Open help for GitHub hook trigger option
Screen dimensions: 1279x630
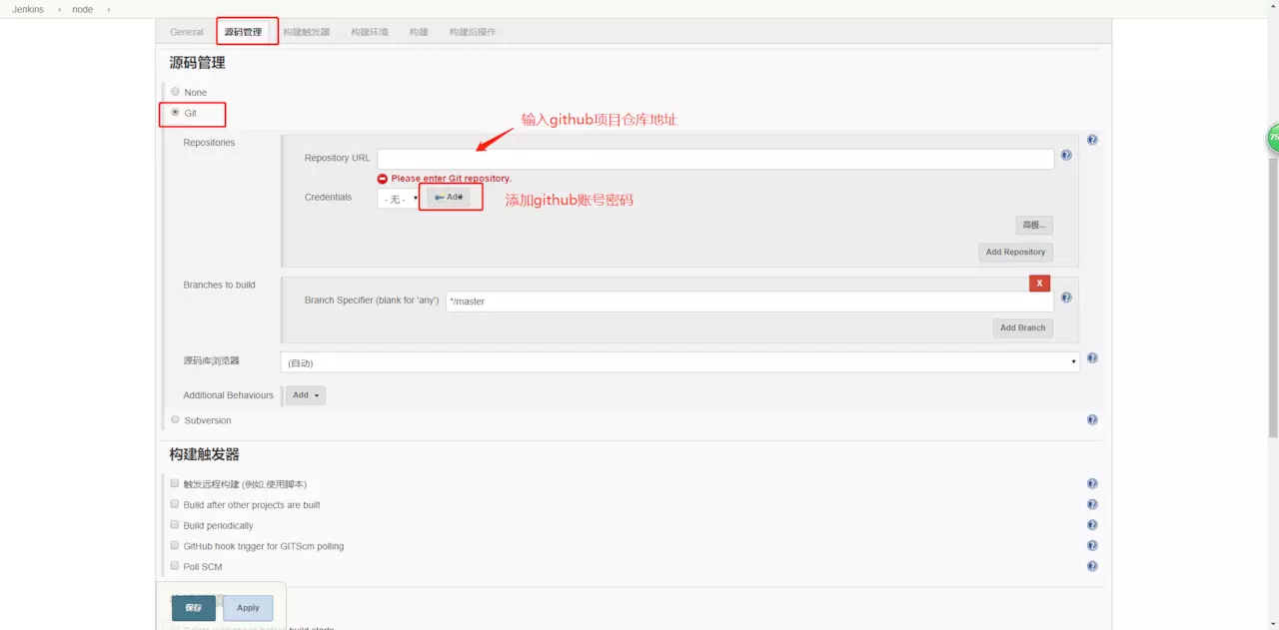(x=1092, y=546)
